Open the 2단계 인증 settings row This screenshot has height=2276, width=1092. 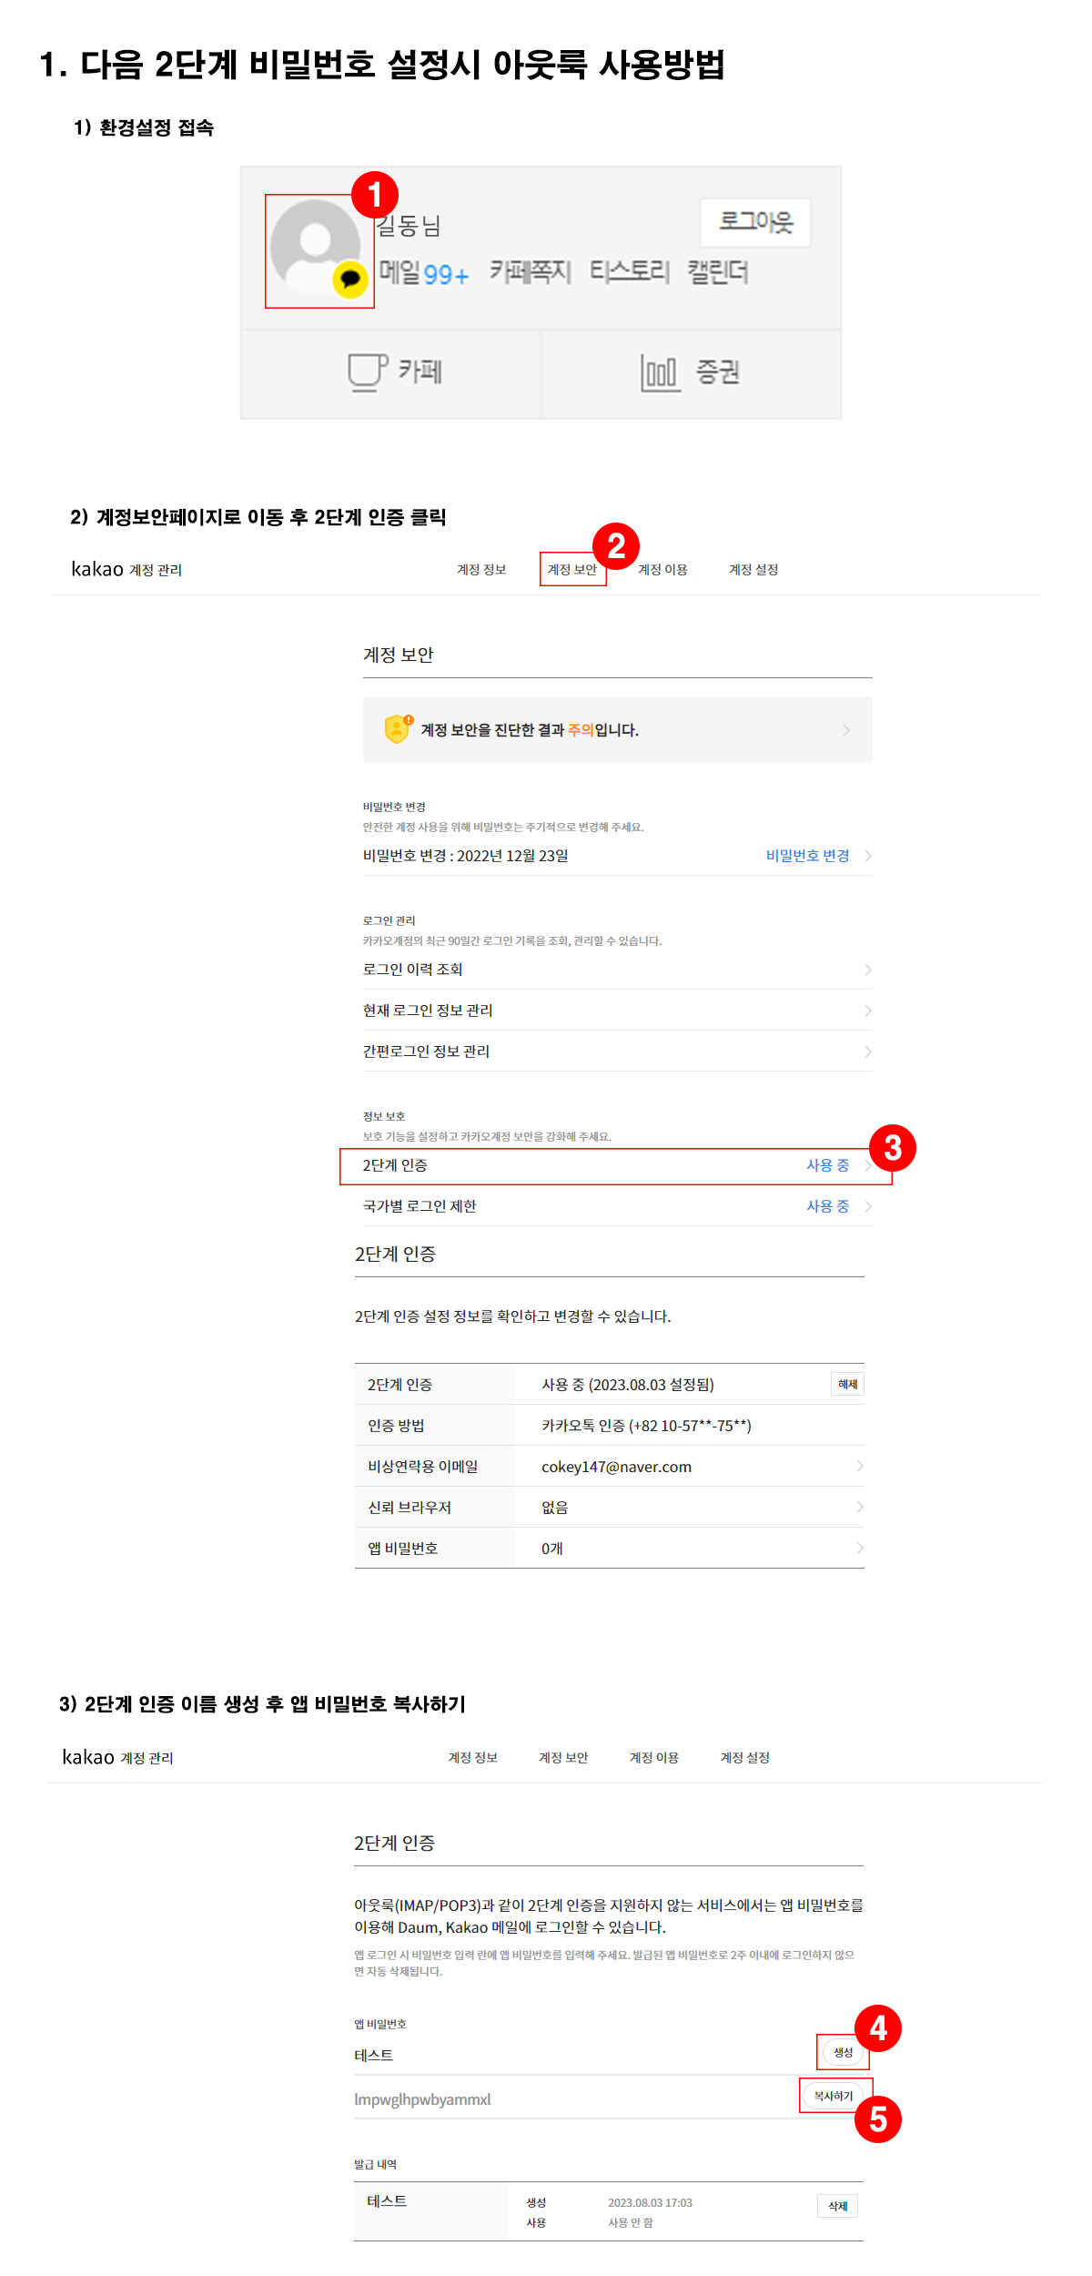[x=616, y=1166]
